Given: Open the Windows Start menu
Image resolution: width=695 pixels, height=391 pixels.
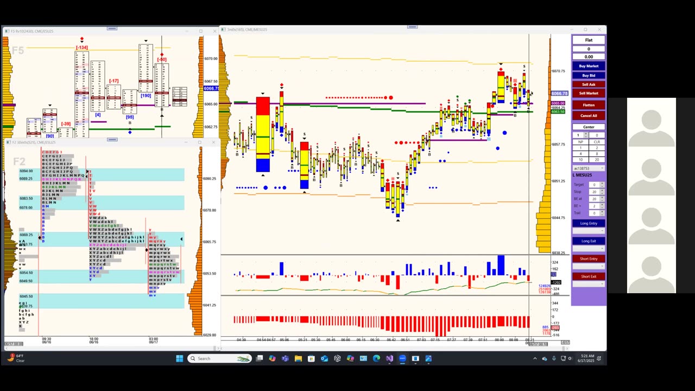Looking at the screenshot, I should (180, 358).
